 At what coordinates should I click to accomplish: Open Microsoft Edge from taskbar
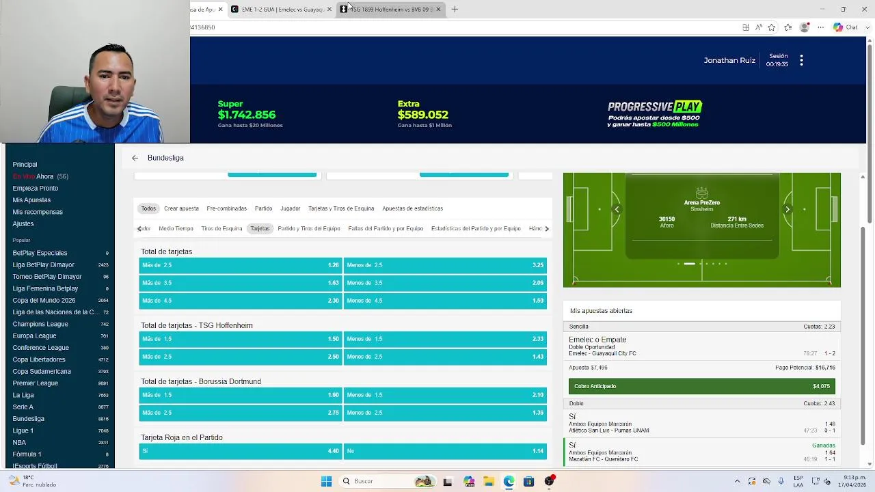509,481
